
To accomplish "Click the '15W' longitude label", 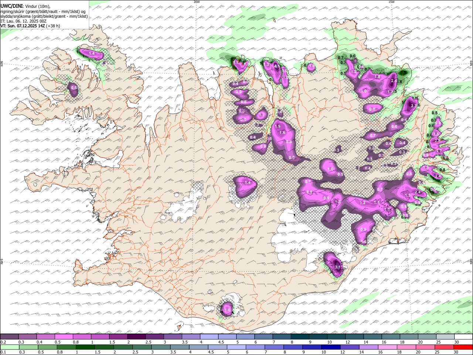I will point(391,2).
